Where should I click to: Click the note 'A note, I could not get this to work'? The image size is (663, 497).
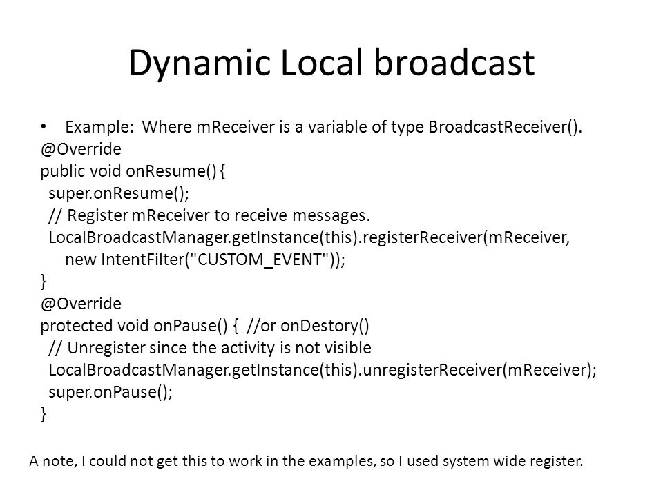pyautogui.click(x=306, y=461)
